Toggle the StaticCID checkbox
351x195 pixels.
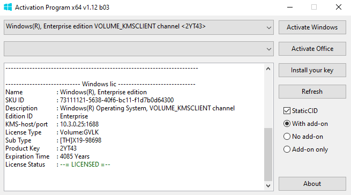pos(287,110)
